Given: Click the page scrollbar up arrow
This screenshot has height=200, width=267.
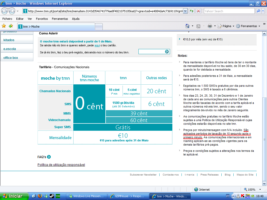Looking at the screenshot, I should click(x=264, y=34).
